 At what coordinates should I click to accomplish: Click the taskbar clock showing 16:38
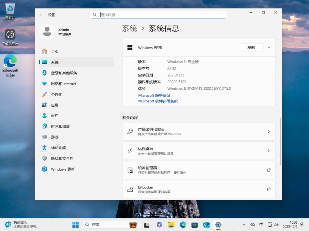pos(290,224)
